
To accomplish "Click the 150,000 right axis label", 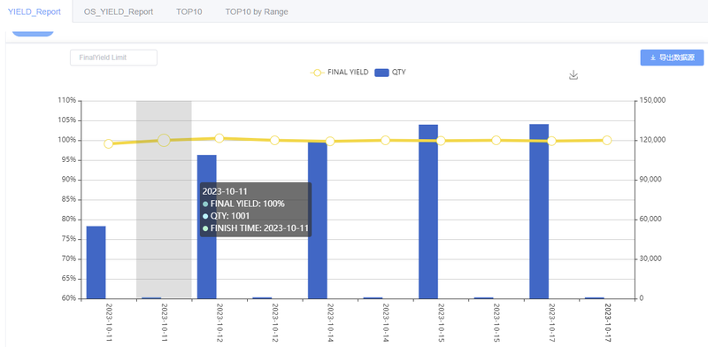I will 651,100.
